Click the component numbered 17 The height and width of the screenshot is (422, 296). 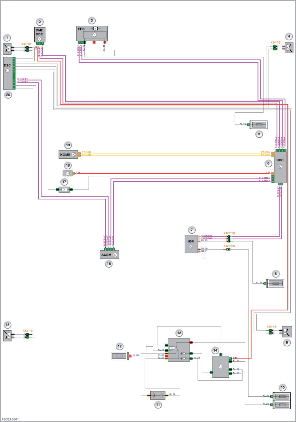(64, 190)
